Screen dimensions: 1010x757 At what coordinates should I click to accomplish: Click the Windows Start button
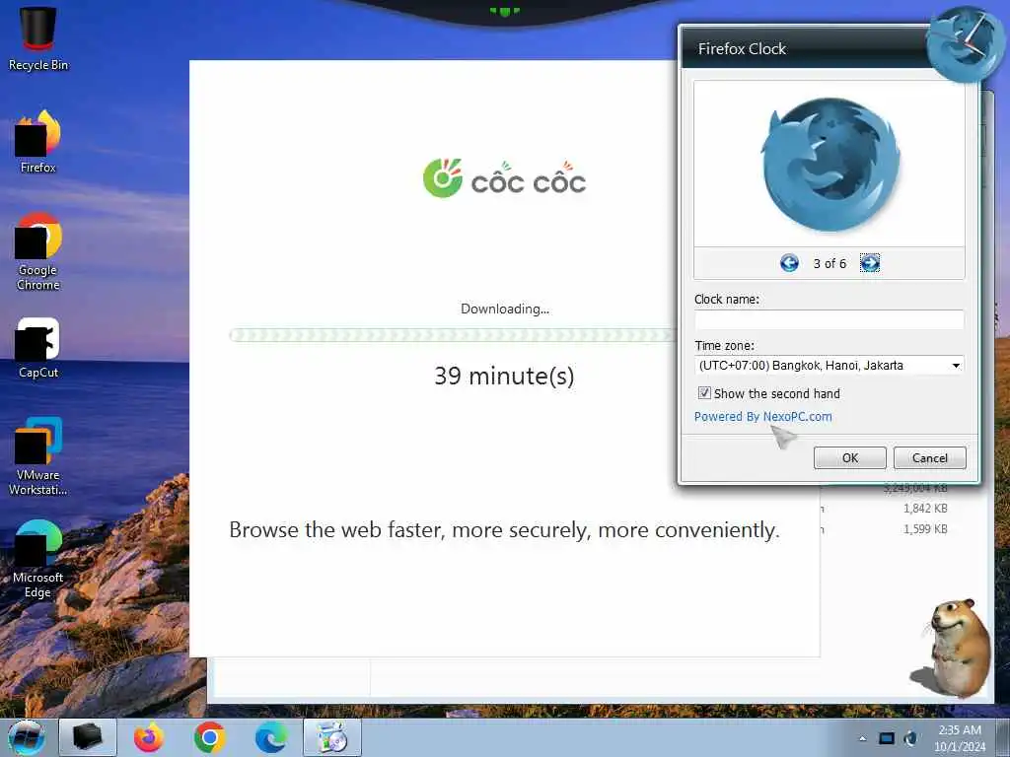tap(27, 737)
